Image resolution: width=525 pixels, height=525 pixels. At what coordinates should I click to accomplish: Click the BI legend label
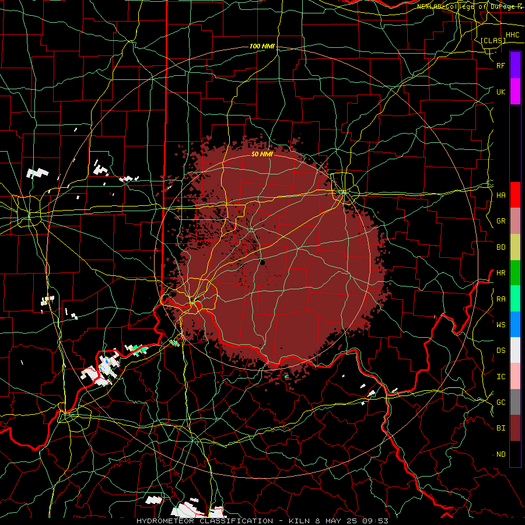(x=501, y=428)
